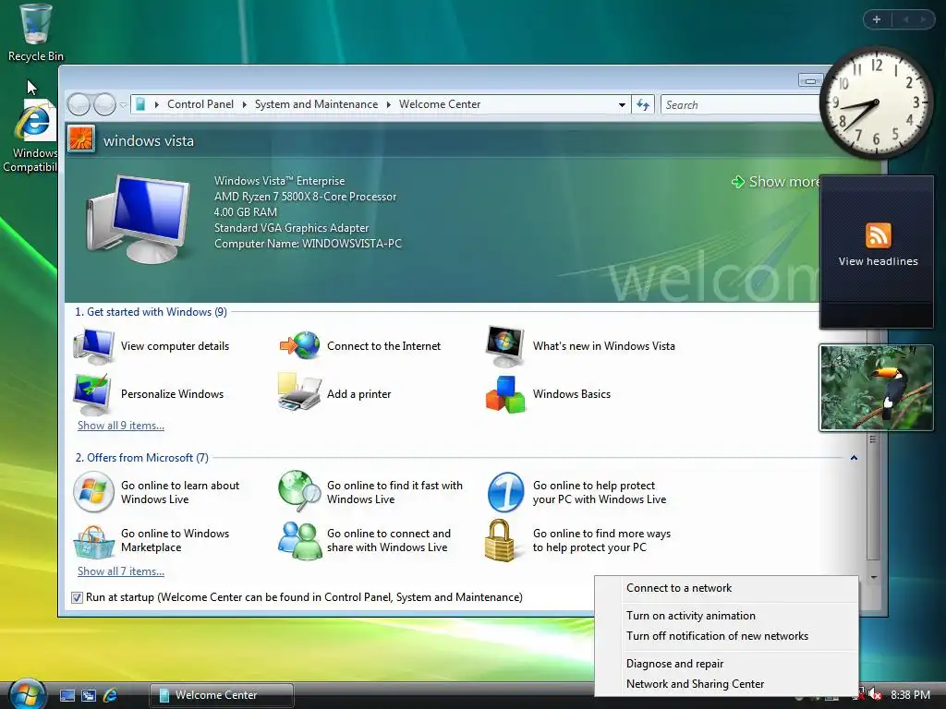
Task: Select Turn off notification of new networks
Action: coord(726,636)
